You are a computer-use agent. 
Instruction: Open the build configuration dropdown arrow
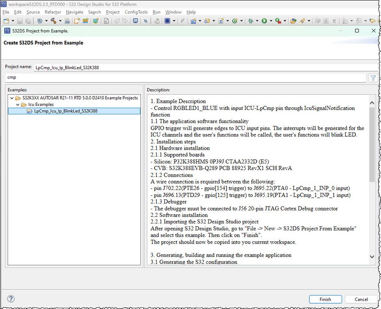click(x=46, y=21)
